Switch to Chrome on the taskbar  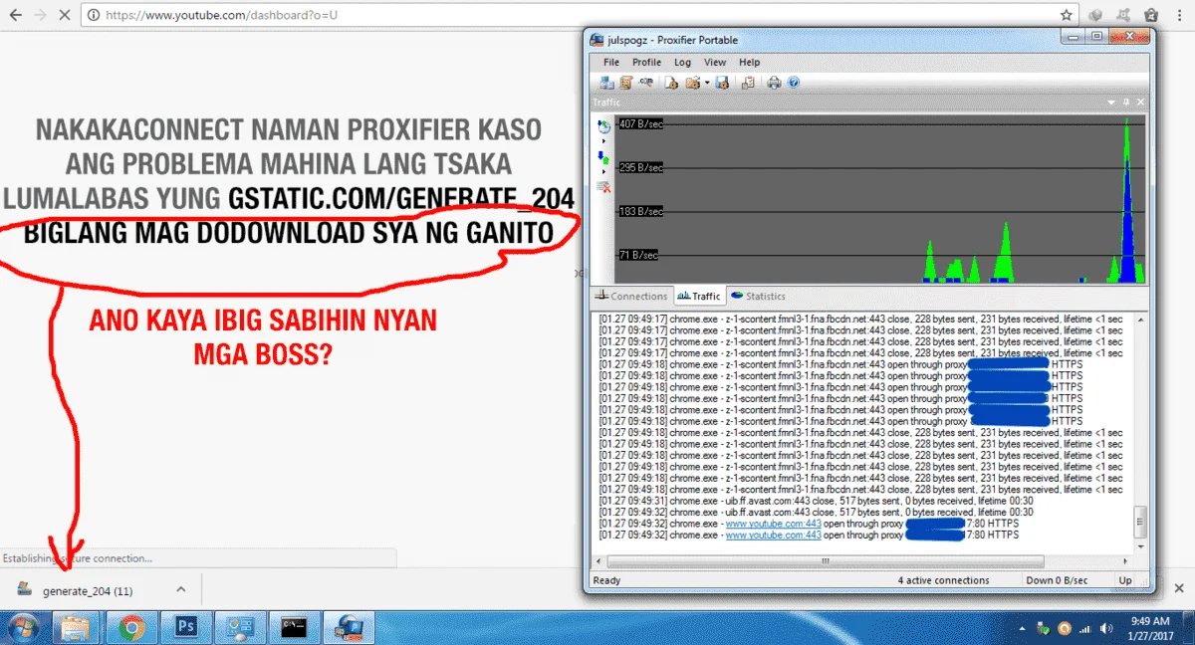tap(131, 627)
